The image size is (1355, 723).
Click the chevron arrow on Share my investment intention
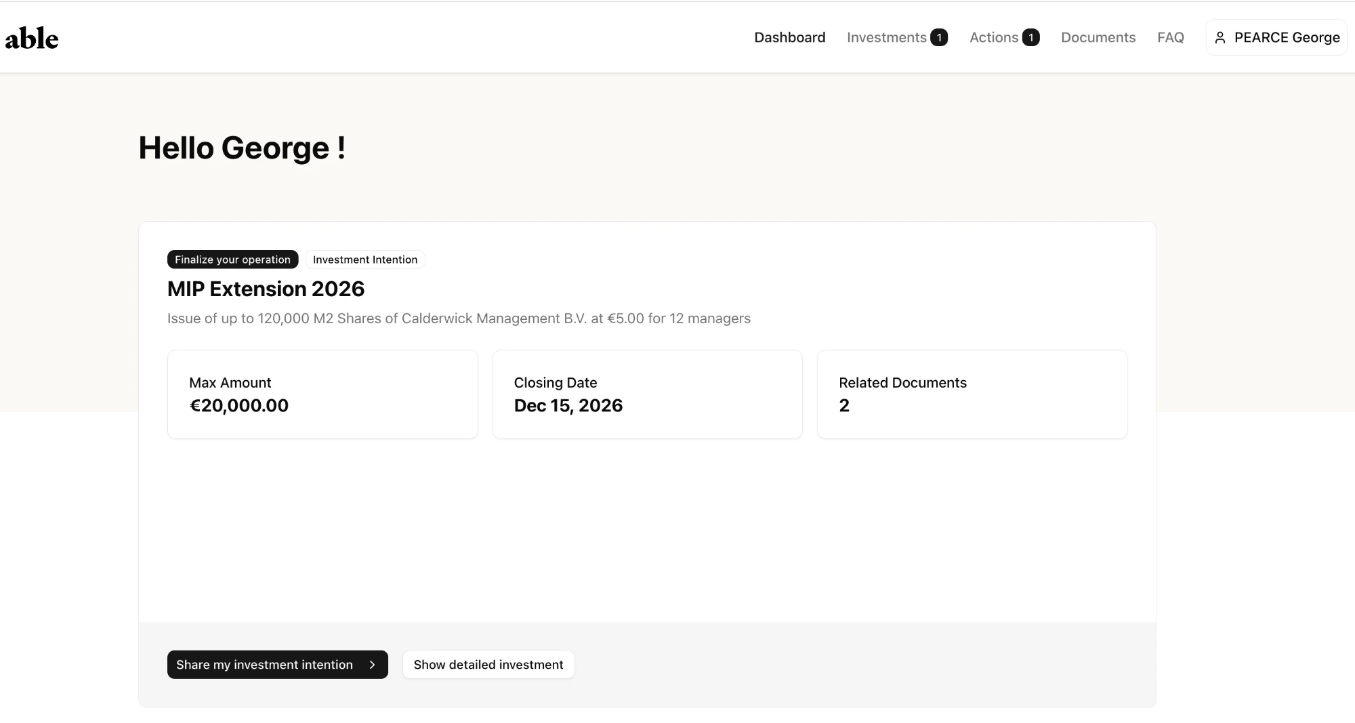point(372,665)
